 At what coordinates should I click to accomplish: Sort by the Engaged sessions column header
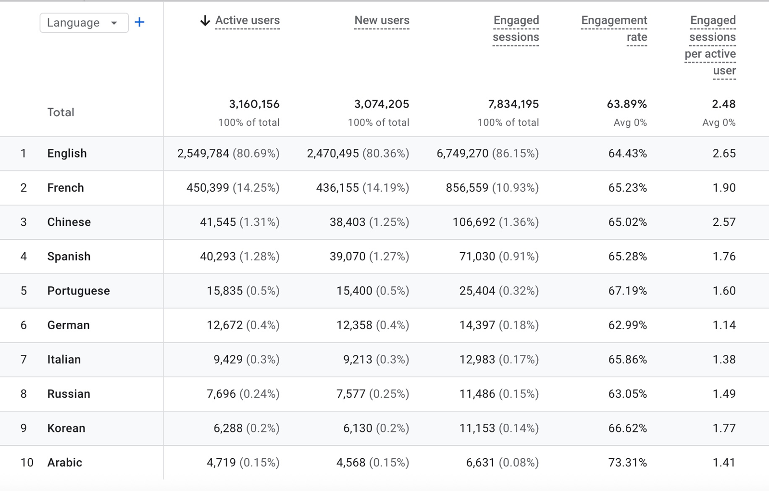516,29
